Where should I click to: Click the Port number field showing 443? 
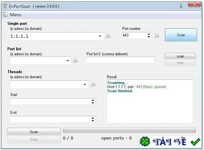[x=137, y=35]
